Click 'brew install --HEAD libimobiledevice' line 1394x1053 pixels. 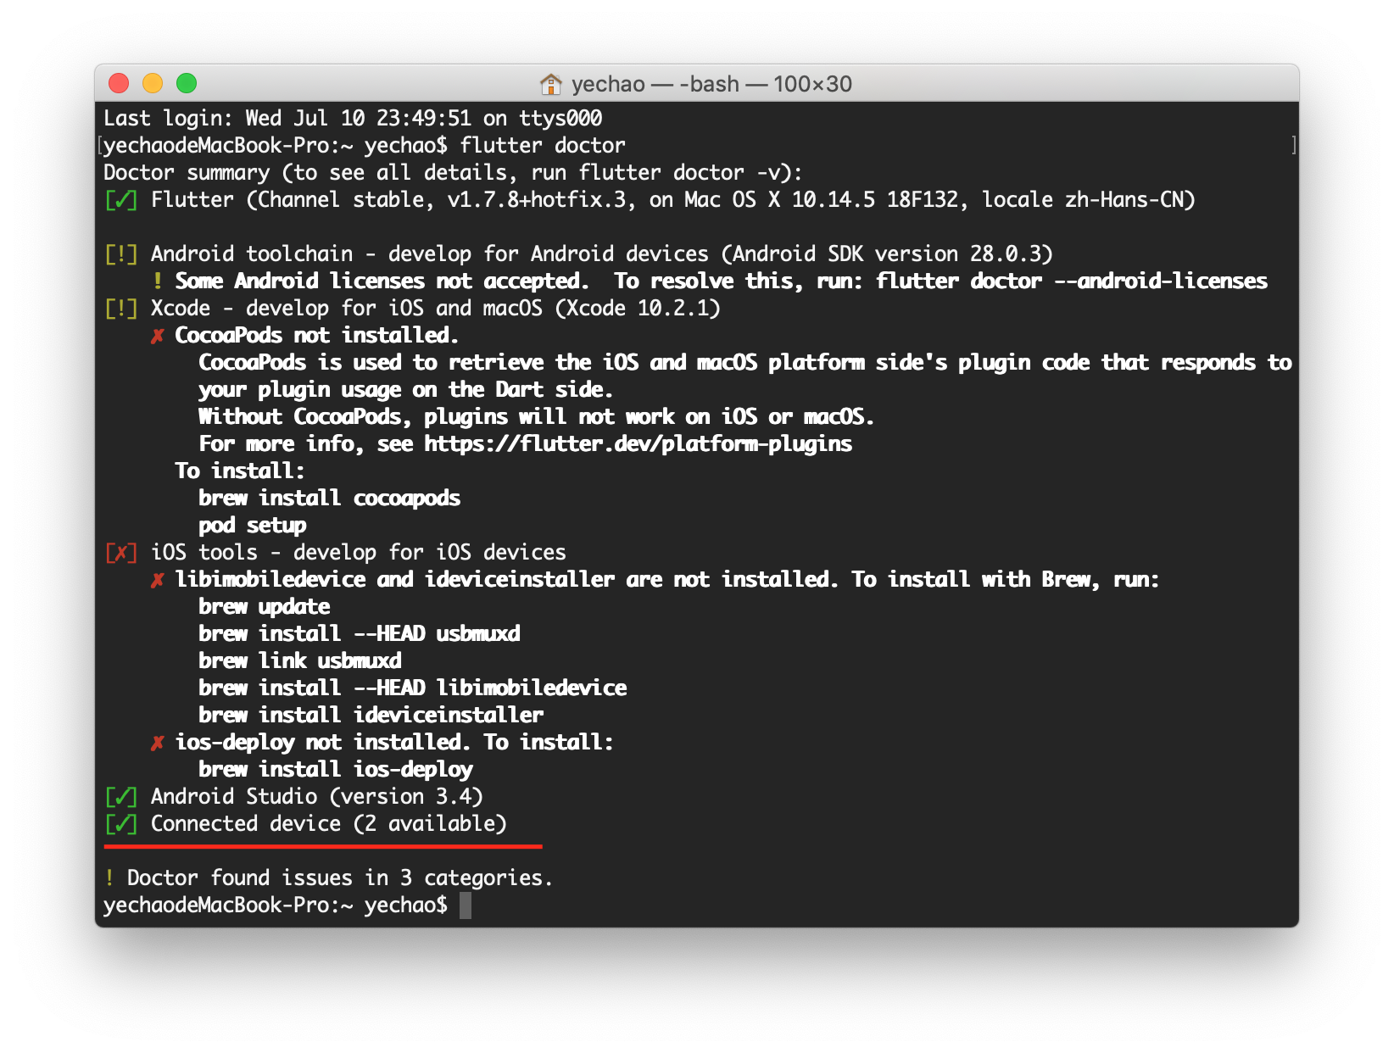pos(413,688)
